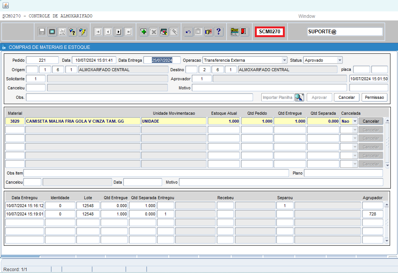Image resolution: width=398 pixels, height=273 pixels.
Task: Click scroll down arrow of materials list
Action: 387,165
